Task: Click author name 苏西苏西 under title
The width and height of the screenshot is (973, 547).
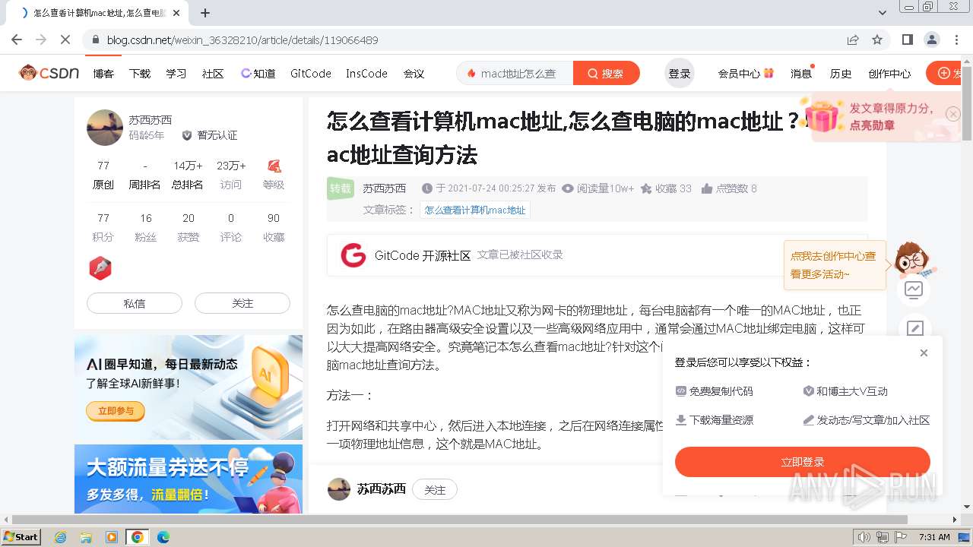Action: [384, 188]
